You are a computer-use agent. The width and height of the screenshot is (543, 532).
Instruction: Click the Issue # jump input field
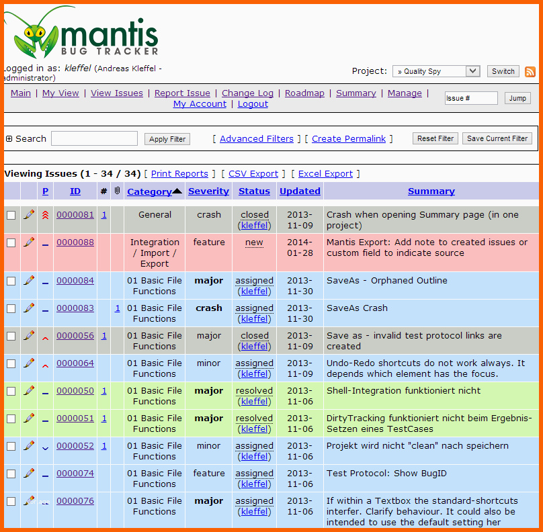coord(470,98)
